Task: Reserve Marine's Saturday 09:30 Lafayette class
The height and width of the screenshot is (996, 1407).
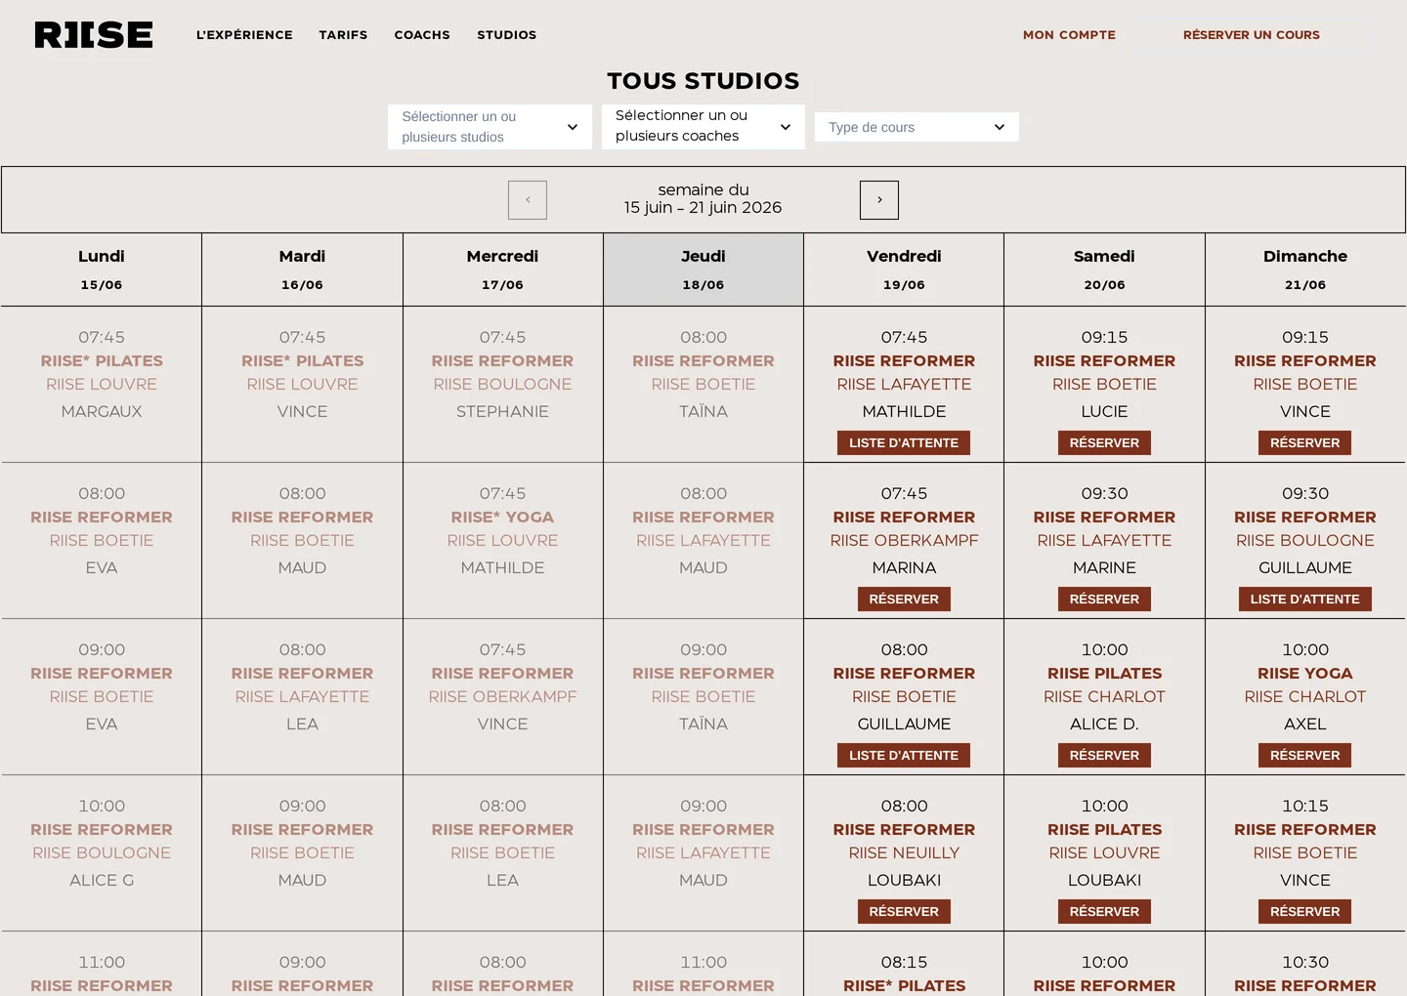Action: click(x=1104, y=600)
